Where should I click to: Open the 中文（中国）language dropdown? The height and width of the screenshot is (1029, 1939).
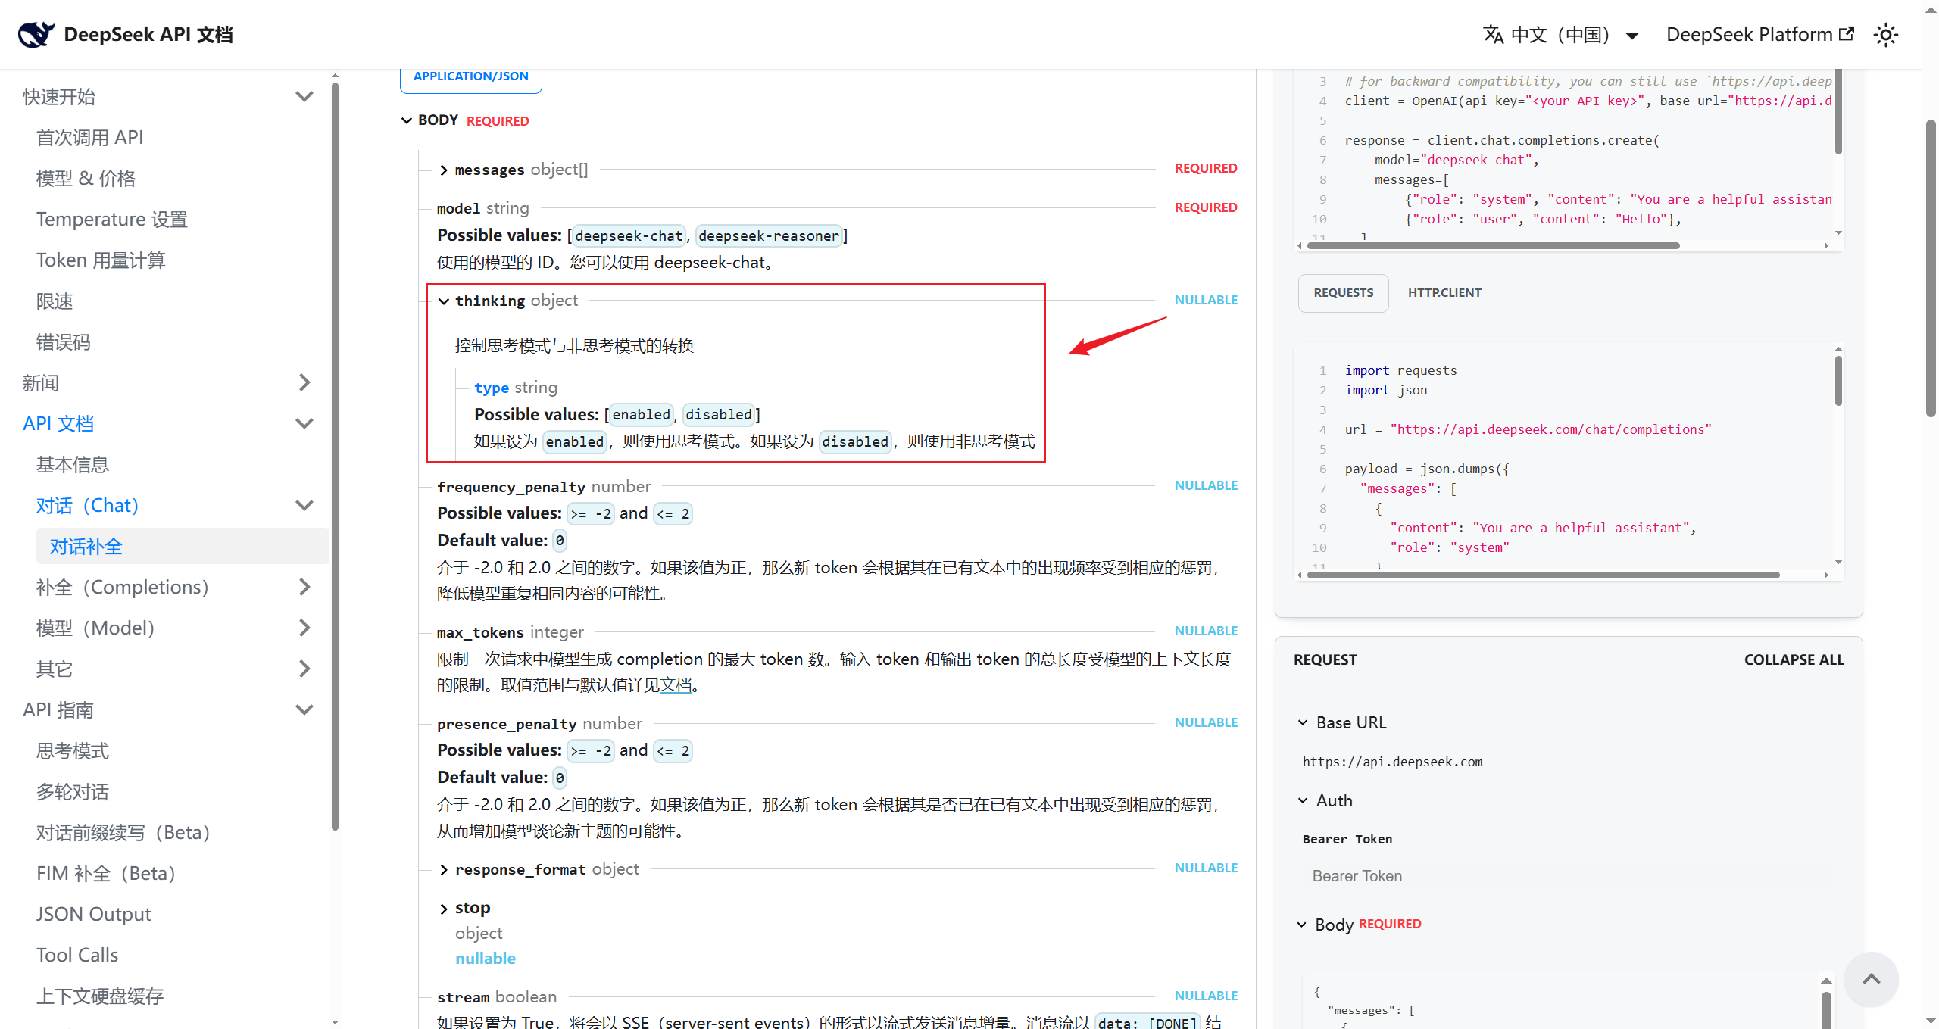[x=1561, y=35]
